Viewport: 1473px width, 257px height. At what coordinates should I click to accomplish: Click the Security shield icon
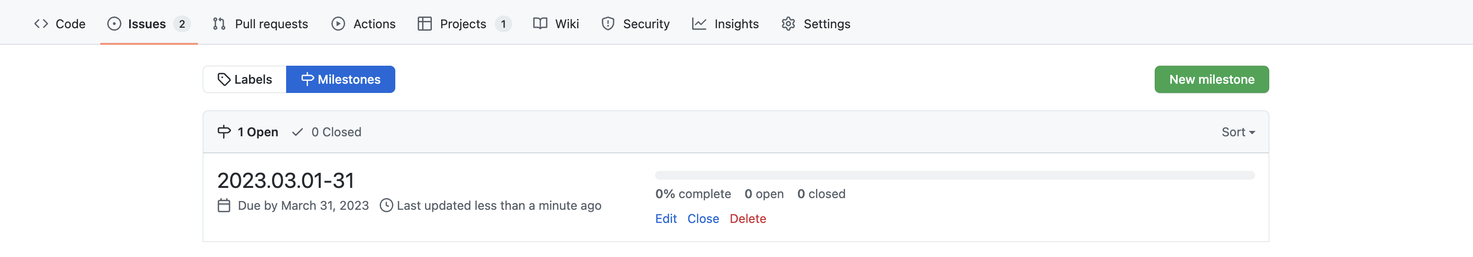(x=608, y=23)
